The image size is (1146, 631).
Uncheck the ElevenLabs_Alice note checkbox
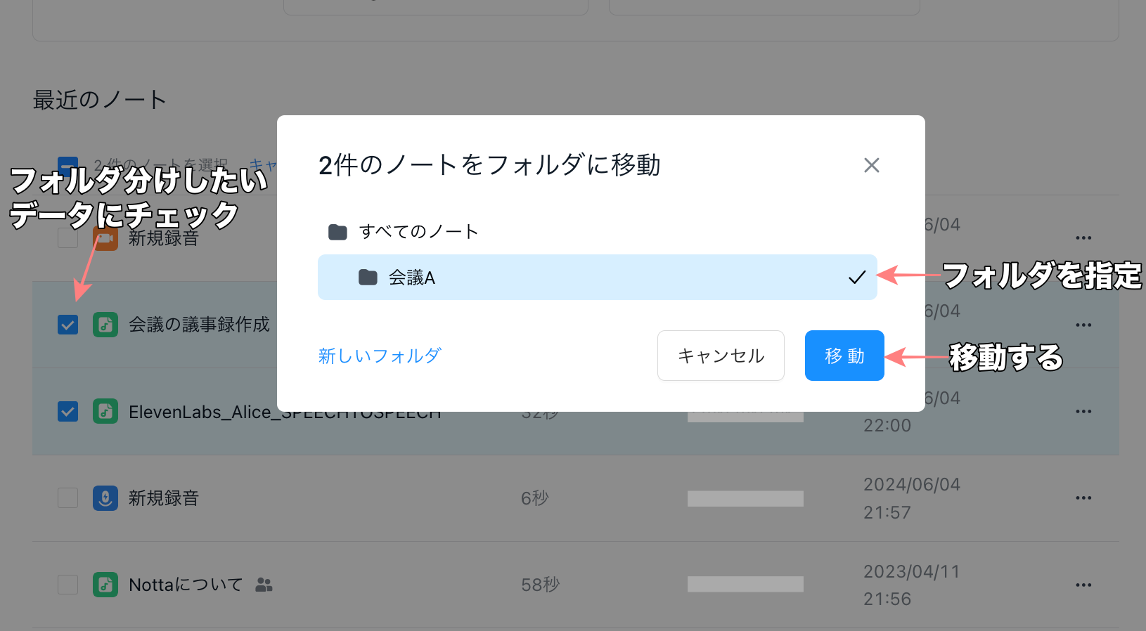[x=68, y=411]
